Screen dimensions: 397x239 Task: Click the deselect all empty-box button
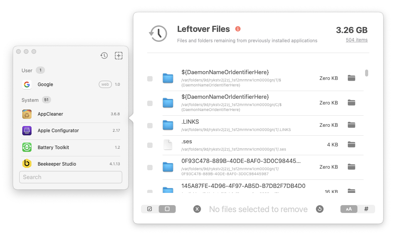click(167, 209)
